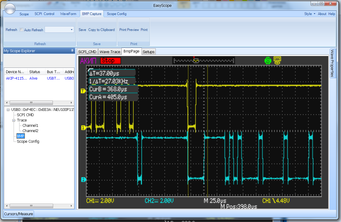Click the yellow T trigger level marker
The image size is (341, 222).
click(83, 91)
